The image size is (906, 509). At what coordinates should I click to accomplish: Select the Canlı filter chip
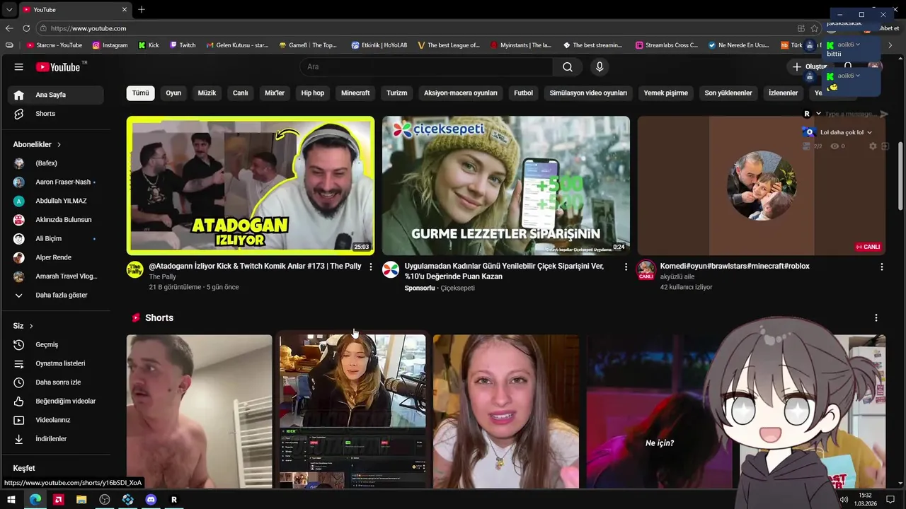241,93
